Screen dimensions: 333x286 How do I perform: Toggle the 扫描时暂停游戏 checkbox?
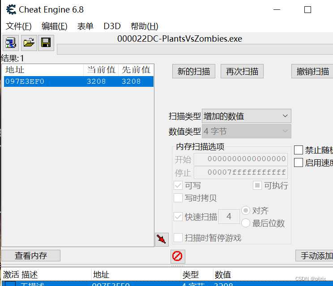point(178,238)
